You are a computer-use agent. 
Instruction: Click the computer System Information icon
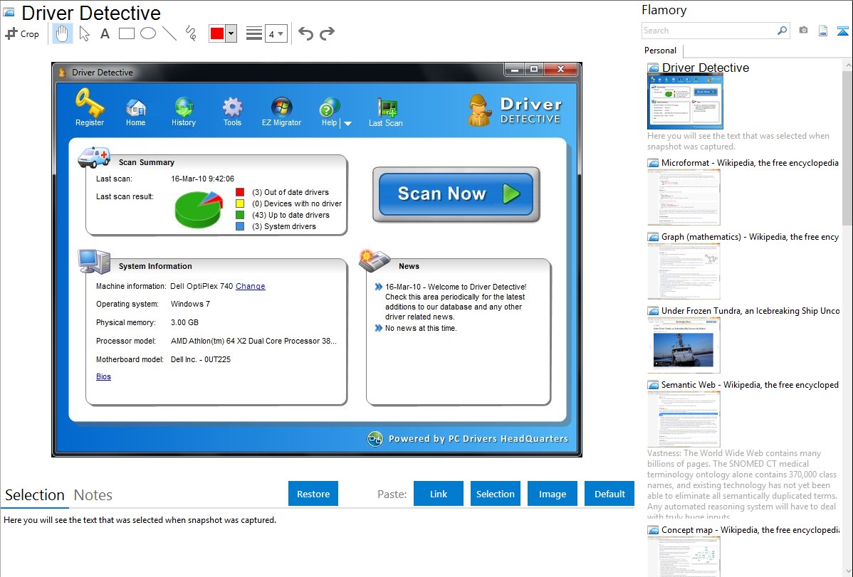tap(94, 262)
